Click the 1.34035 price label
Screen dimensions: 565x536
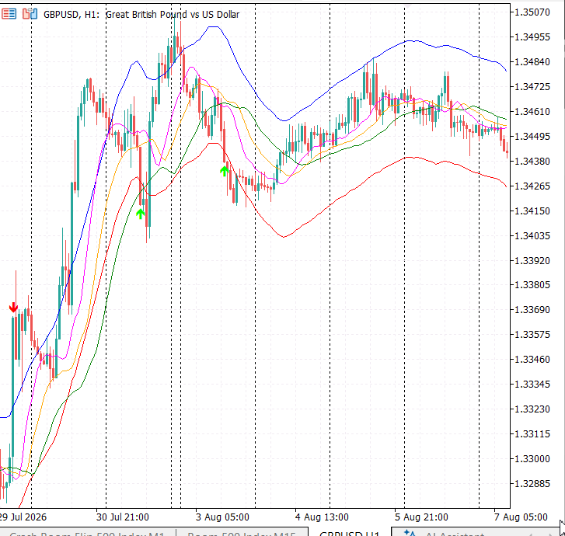click(532, 236)
